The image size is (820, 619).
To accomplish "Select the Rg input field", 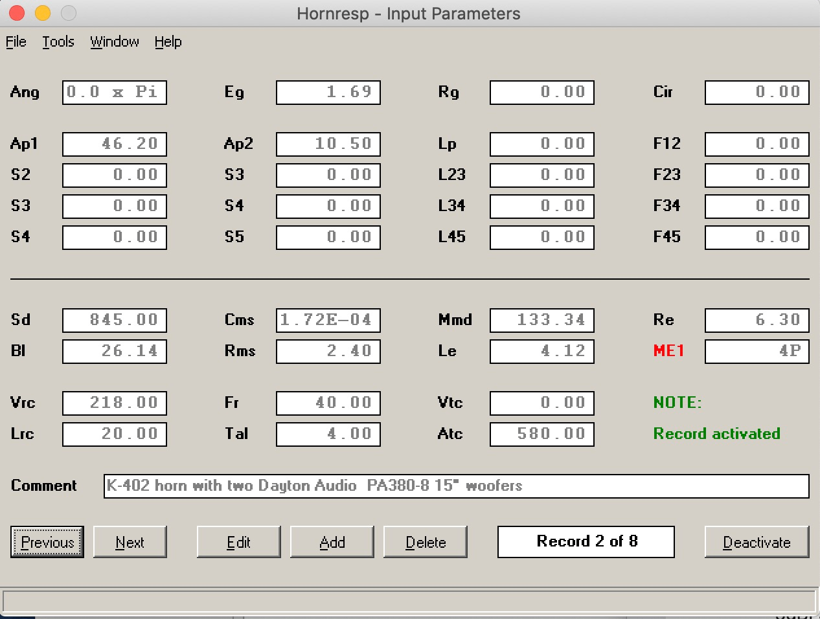I will pos(542,92).
